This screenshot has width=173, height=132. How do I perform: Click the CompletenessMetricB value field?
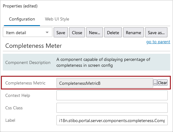coord(104,83)
